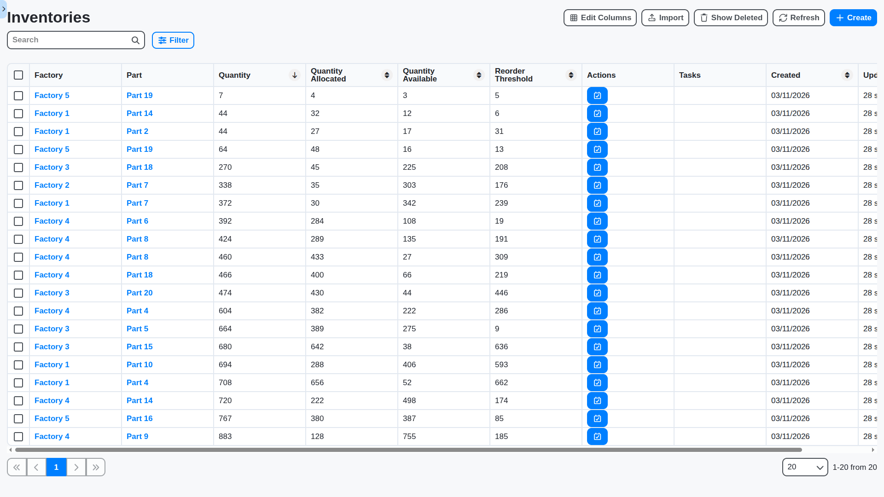
Task: Open the Factory 3 link
Action: [x=52, y=167]
